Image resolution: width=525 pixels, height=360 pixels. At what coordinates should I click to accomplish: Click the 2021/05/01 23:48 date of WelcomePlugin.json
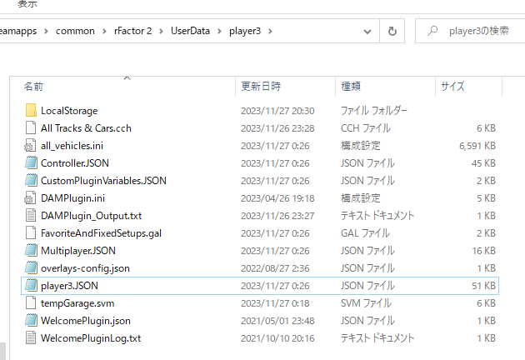[x=277, y=321]
